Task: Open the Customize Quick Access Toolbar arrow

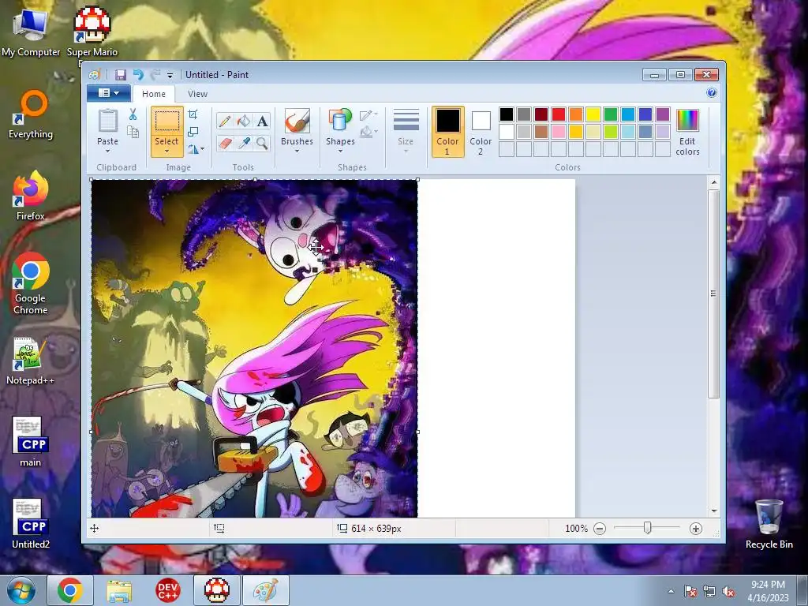Action: [x=170, y=75]
